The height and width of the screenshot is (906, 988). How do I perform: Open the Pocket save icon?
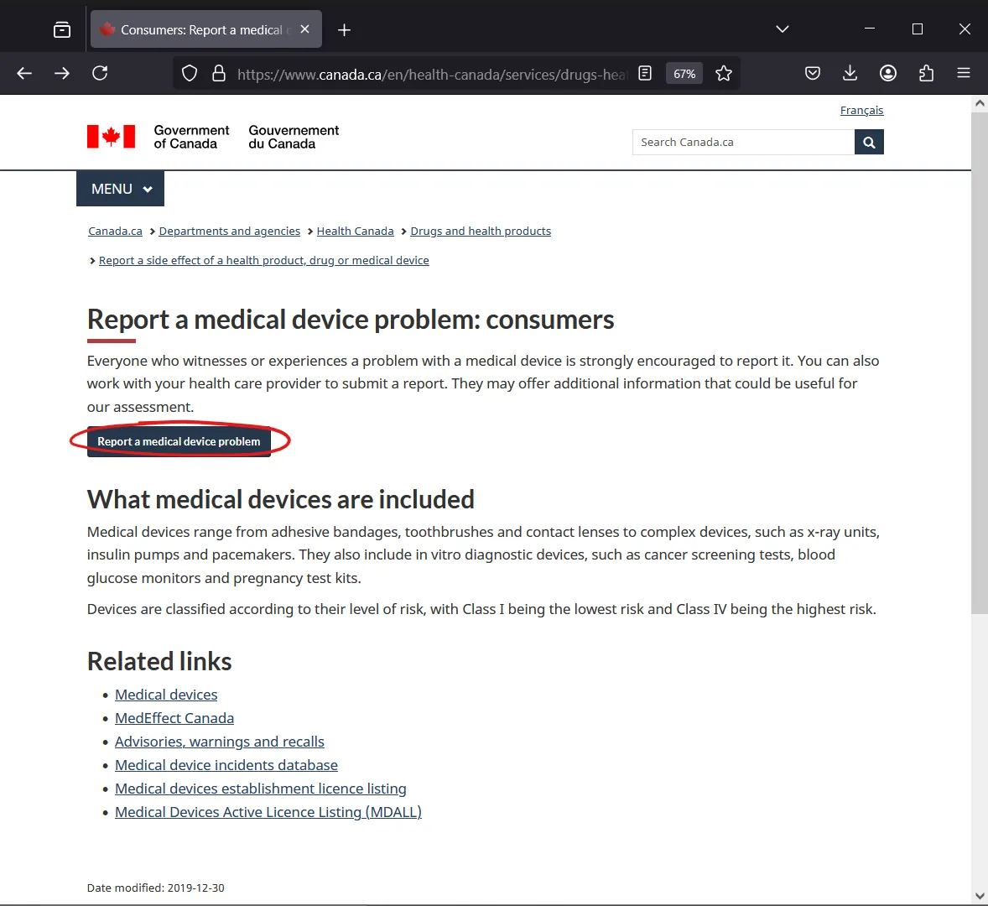click(812, 74)
